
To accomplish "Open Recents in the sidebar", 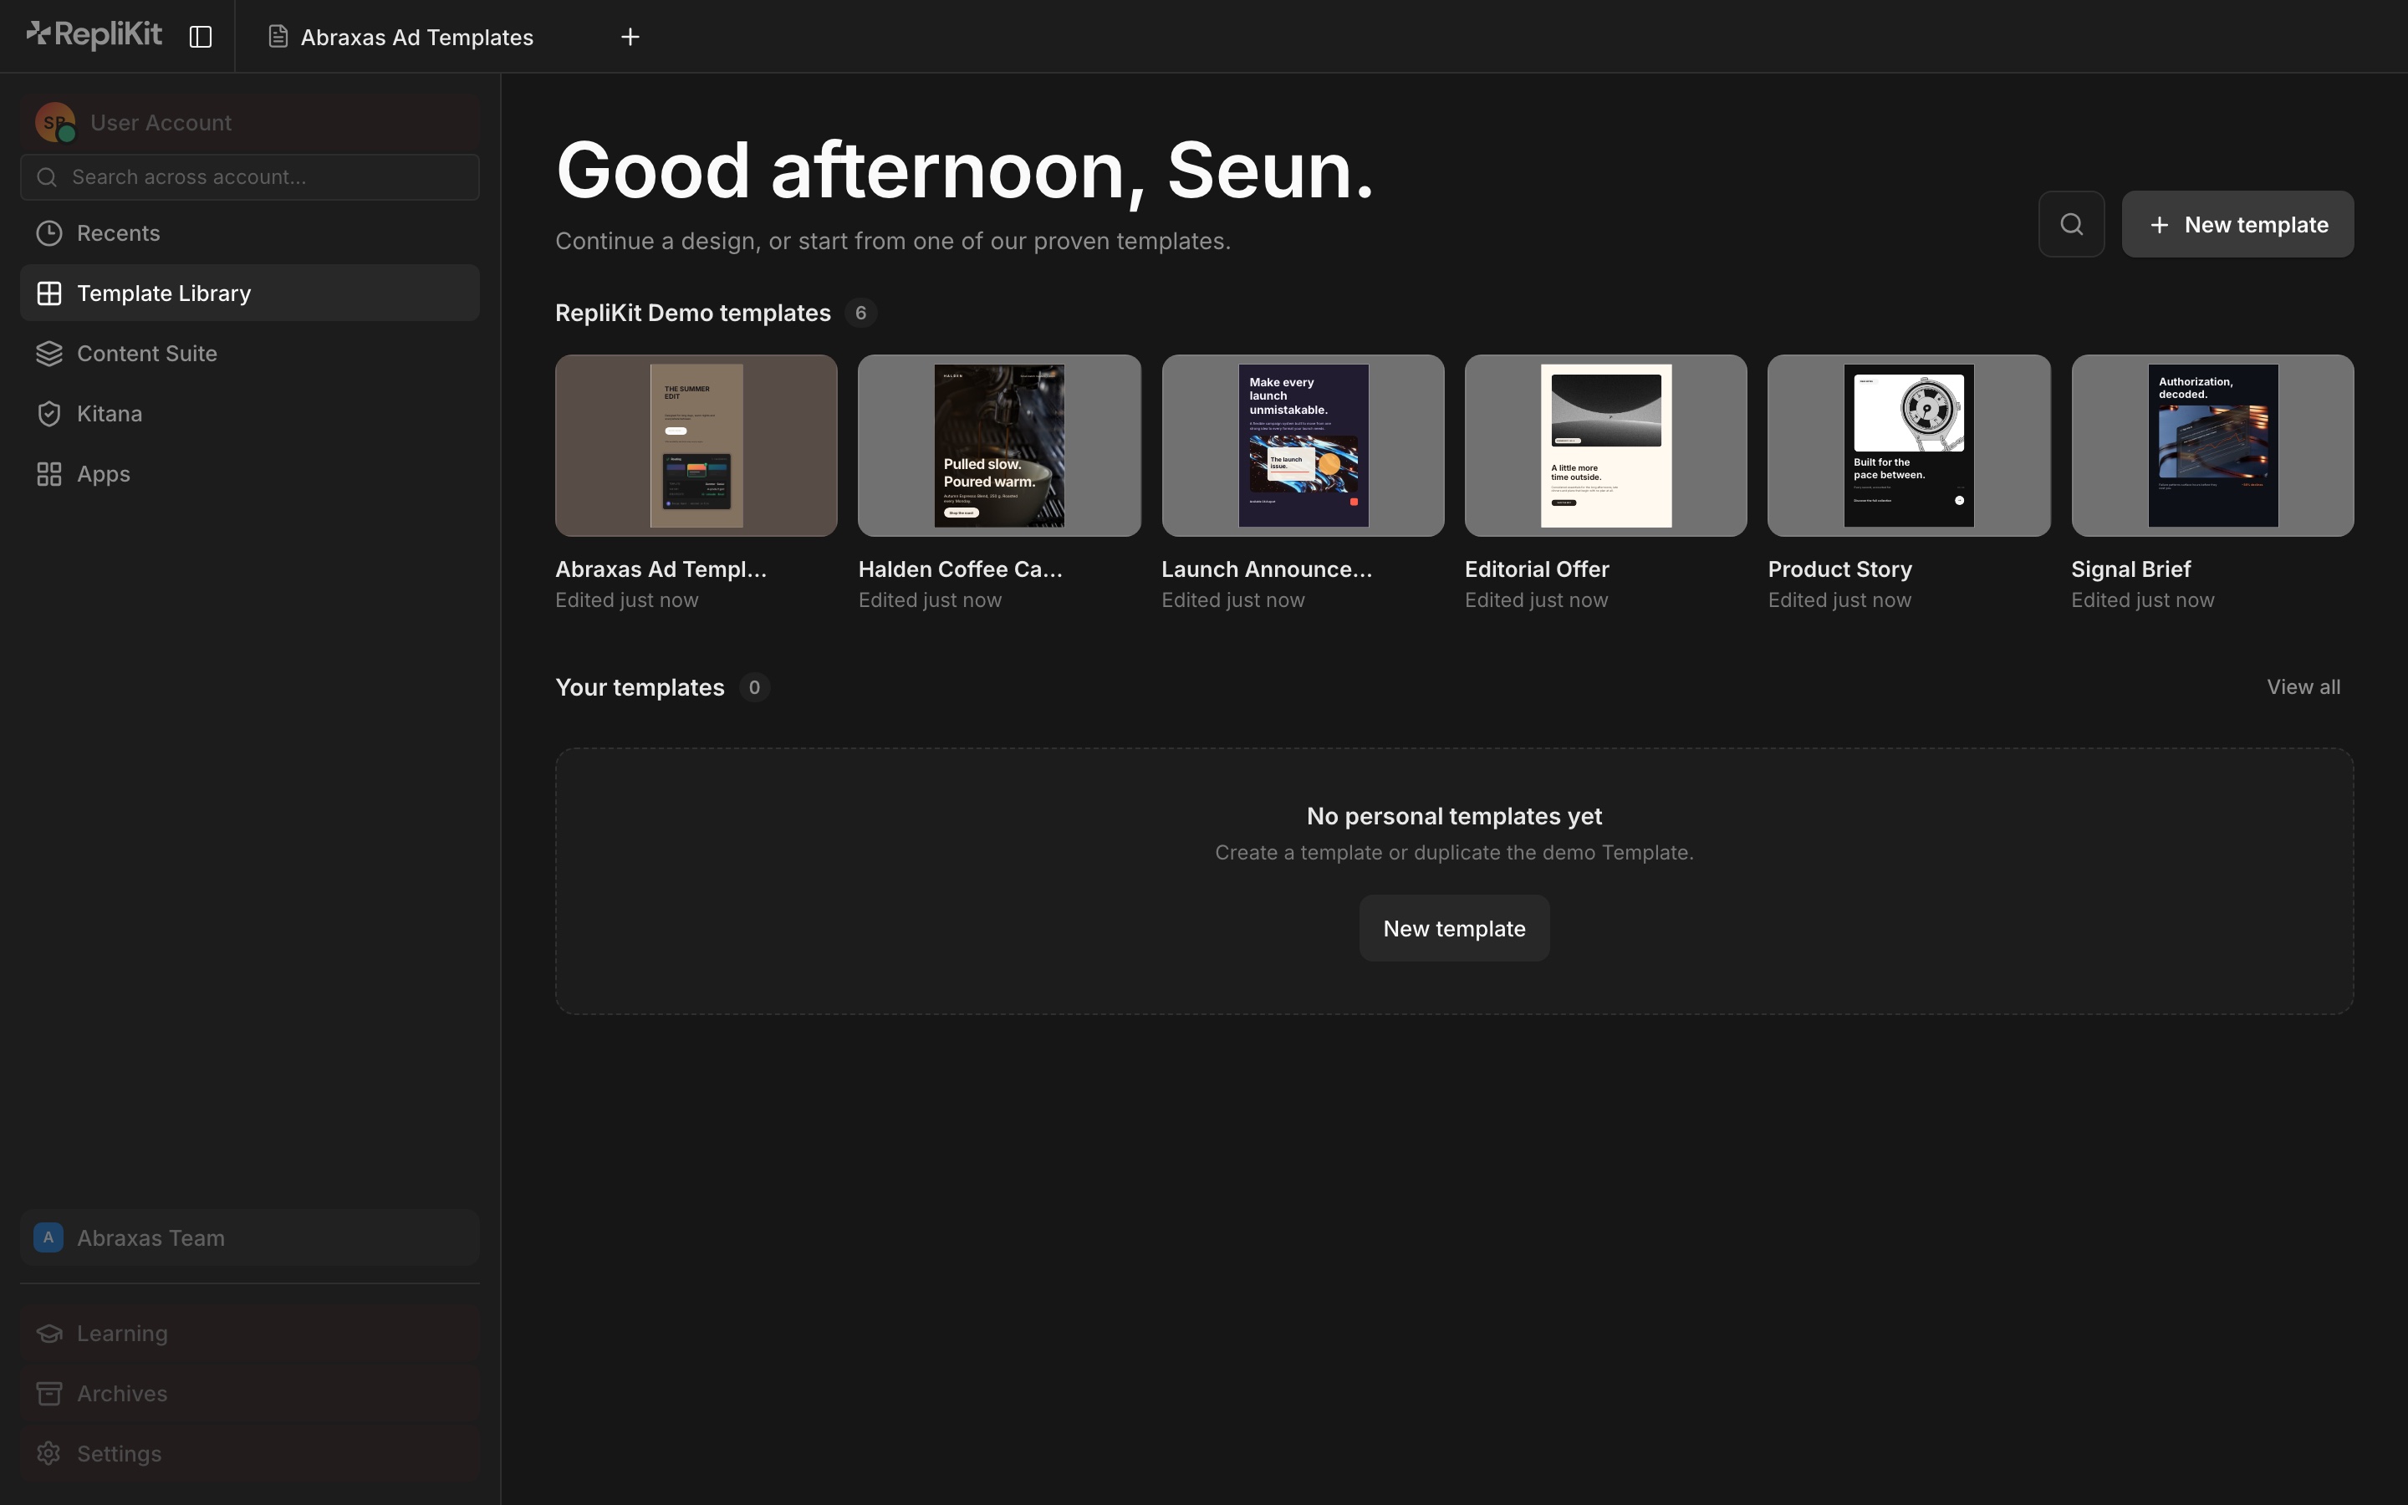I will pos(250,233).
